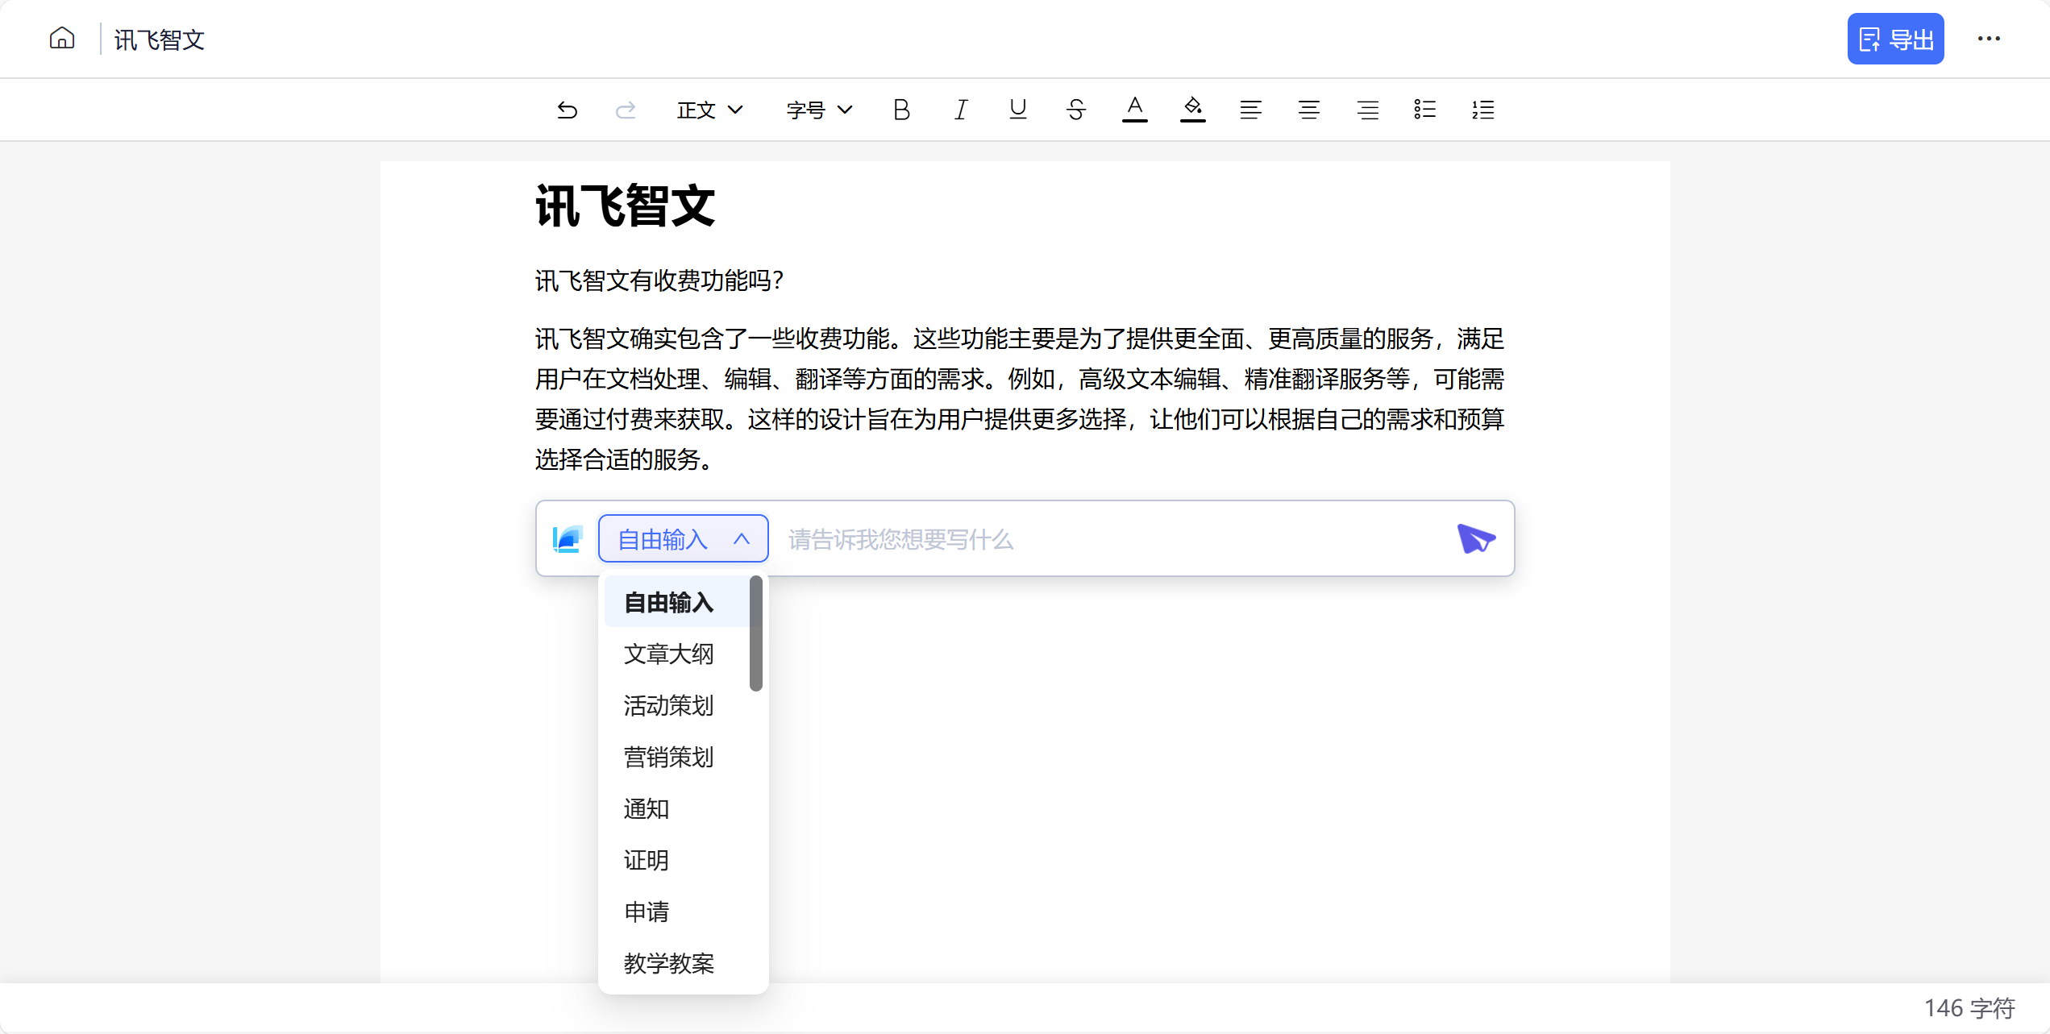
Task: Open the font color tool
Action: coord(1134,110)
